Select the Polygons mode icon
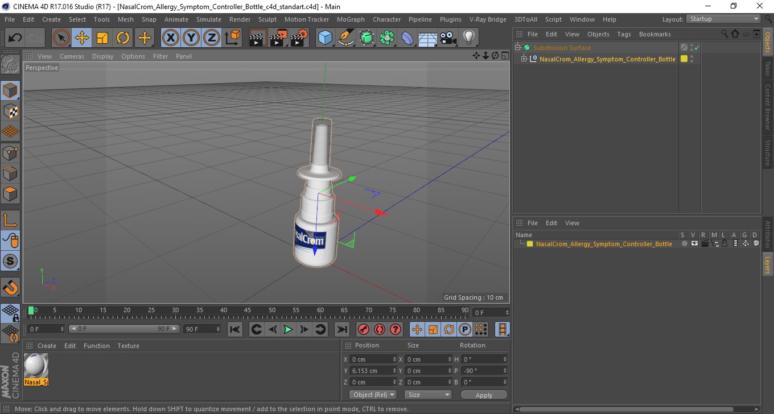 (10, 194)
